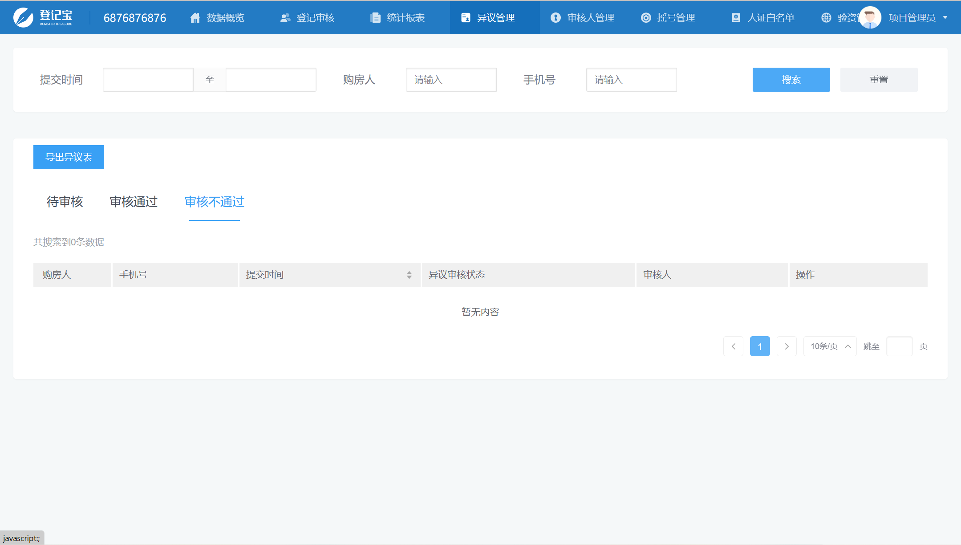This screenshot has height=545, width=961.
Task: Switch to the 审核通过 tab
Action: [x=134, y=202]
